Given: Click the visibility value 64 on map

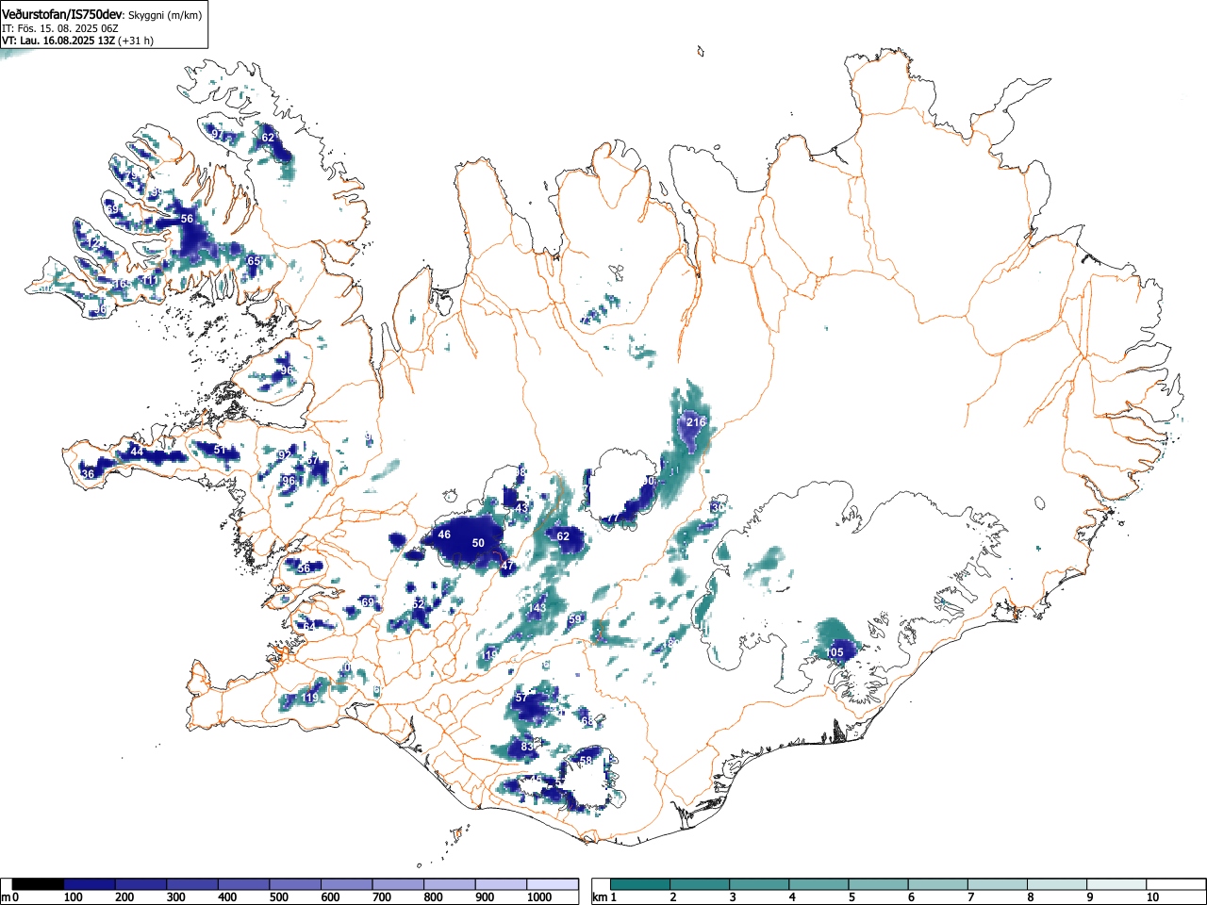Looking at the screenshot, I should click(x=308, y=627).
